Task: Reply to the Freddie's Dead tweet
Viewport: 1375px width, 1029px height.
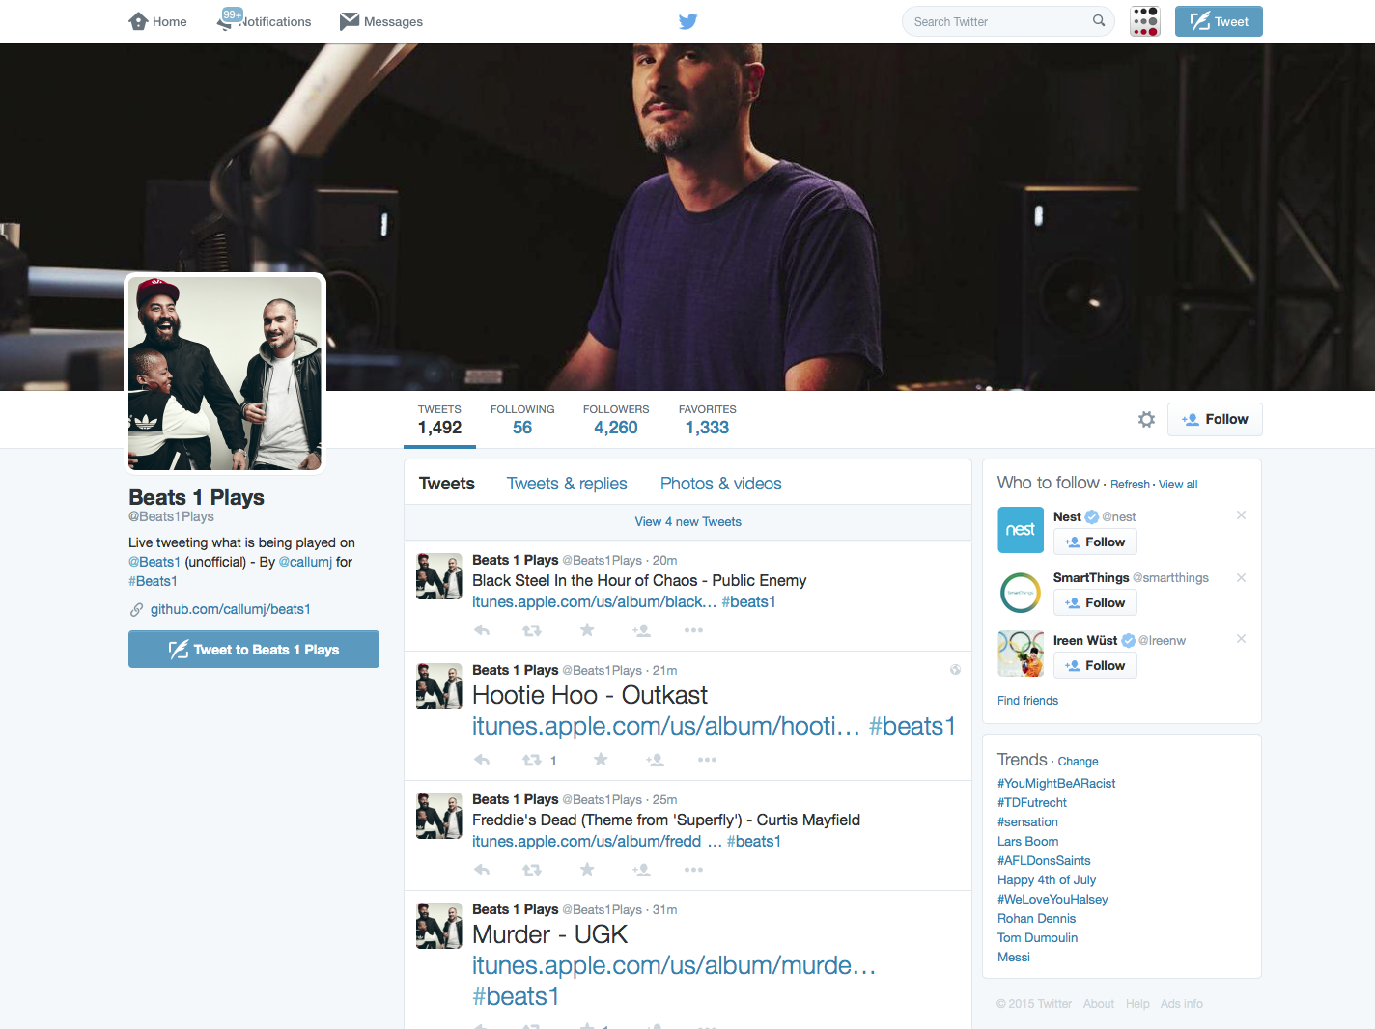Action: (482, 870)
